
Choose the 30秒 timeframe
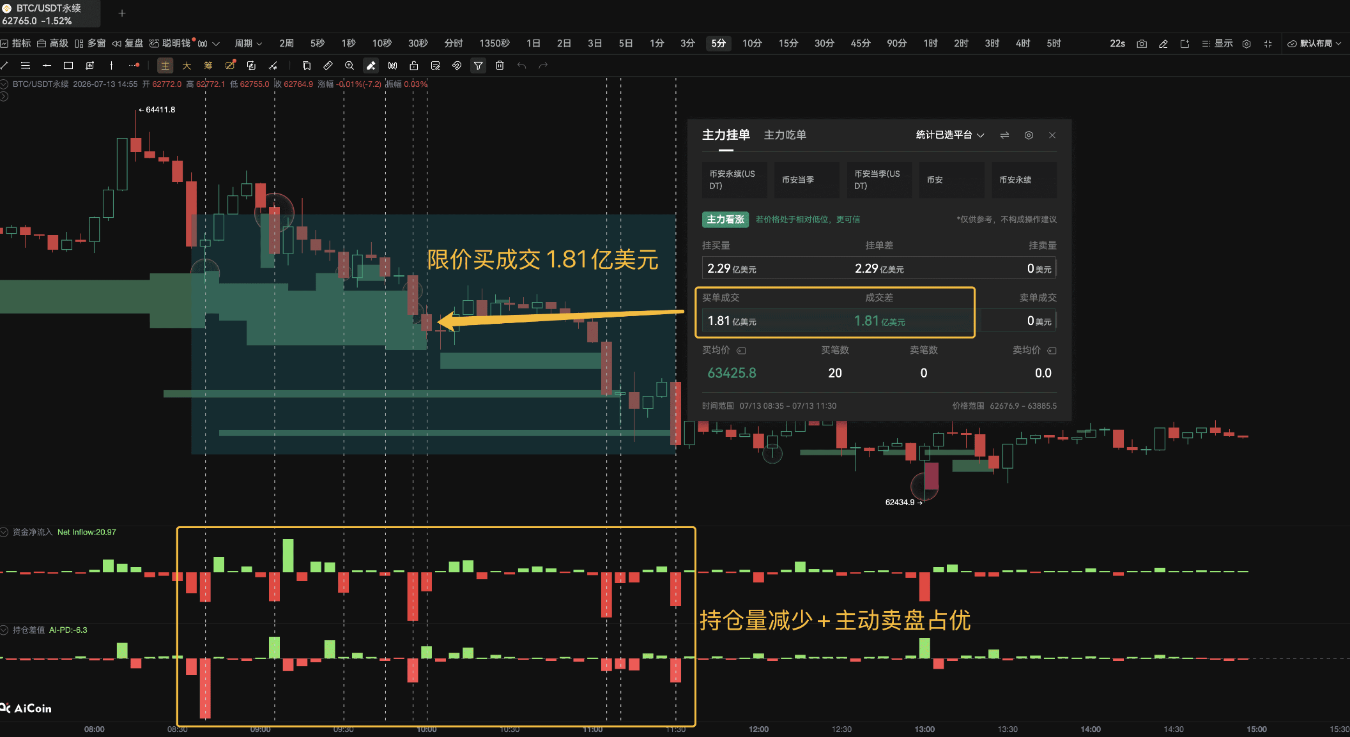[418, 43]
